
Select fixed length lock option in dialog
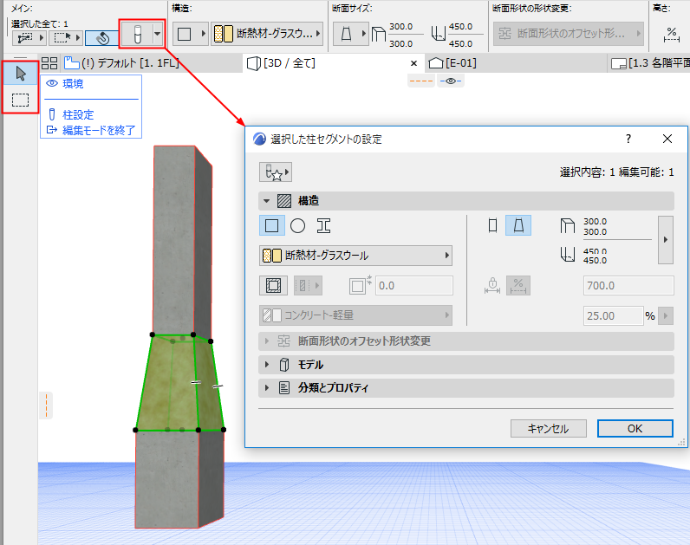coord(492,286)
